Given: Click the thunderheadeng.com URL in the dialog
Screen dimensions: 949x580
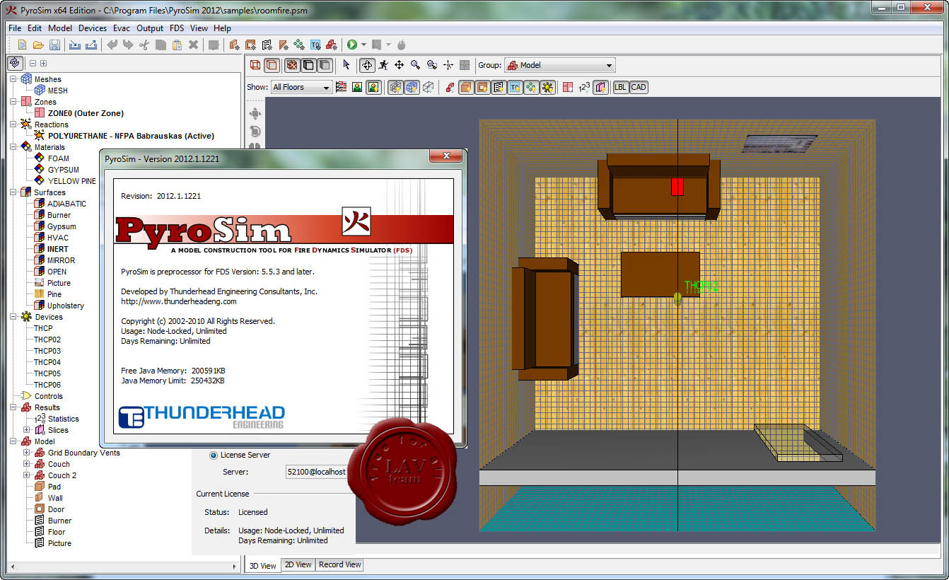Looking at the screenshot, I should pyautogui.click(x=179, y=301).
